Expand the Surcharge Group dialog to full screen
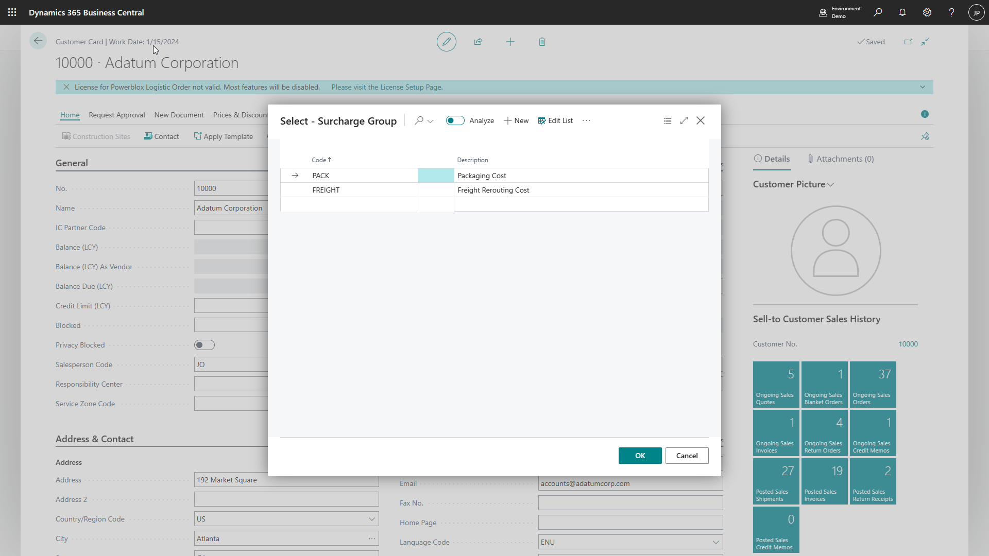The image size is (989, 556). coord(684,120)
